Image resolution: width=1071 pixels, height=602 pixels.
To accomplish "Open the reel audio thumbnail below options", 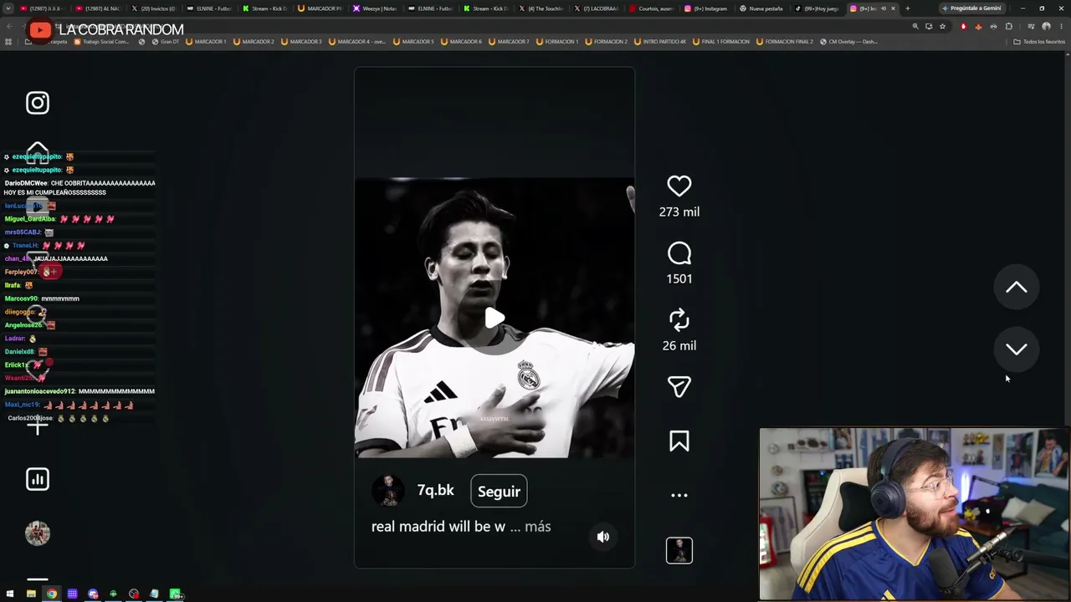I will click(679, 550).
